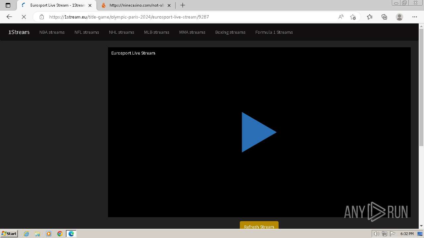Viewport: 424px width, 238px height.
Task: Go to NBA streams
Action: 52,32
